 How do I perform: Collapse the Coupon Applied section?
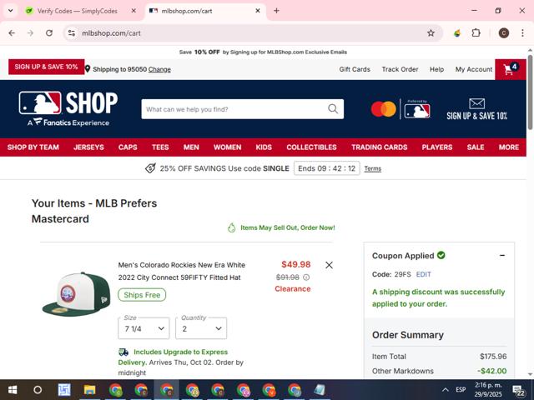[x=502, y=256]
